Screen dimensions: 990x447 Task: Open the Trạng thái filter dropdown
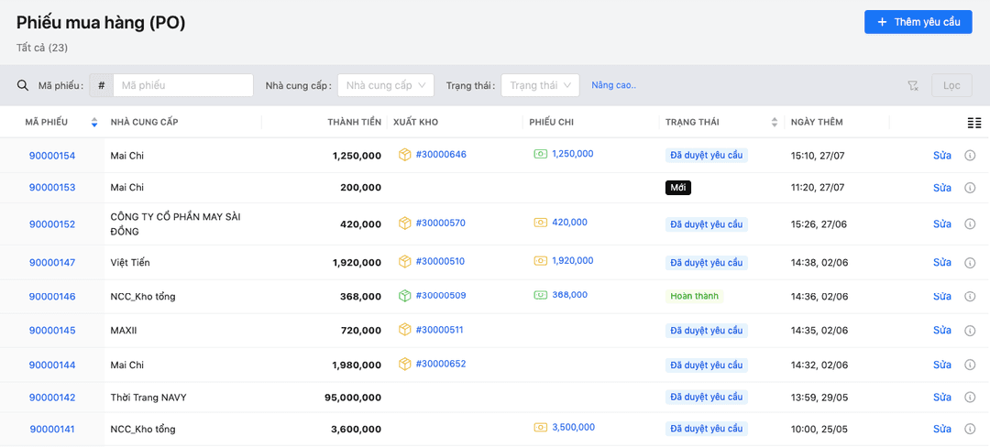coord(540,85)
